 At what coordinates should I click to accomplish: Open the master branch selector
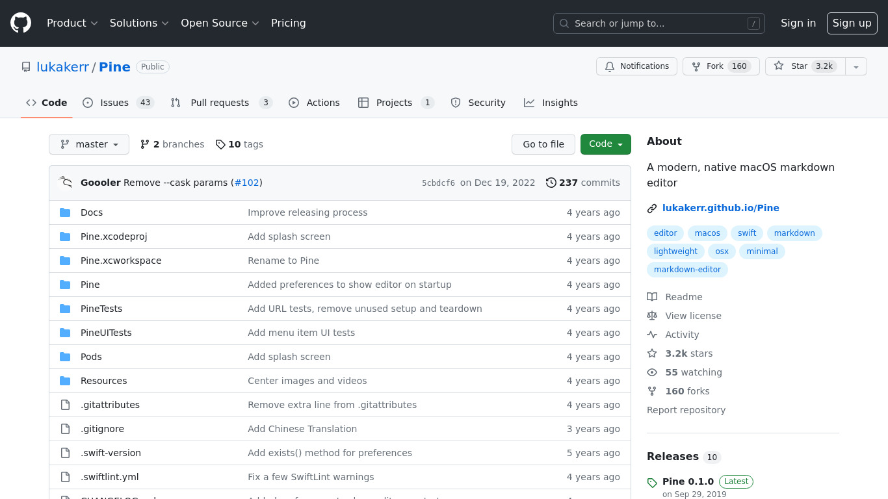(89, 144)
